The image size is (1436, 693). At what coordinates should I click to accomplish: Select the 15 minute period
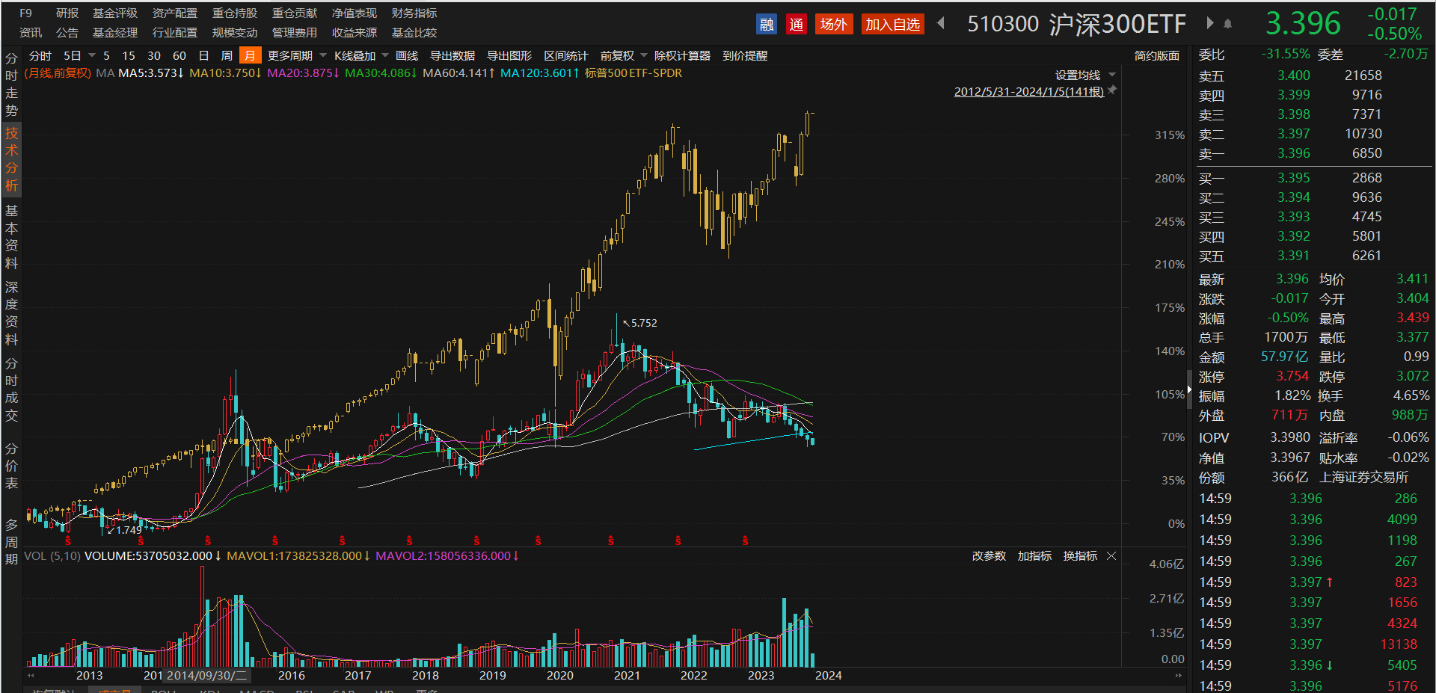coord(129,56)
